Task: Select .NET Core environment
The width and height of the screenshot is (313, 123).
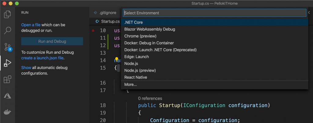Action: [134, 22]
